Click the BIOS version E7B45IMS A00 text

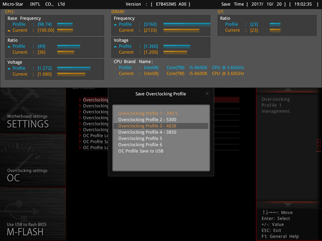[x=171, y=4]
